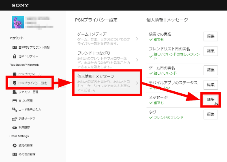
Task: Edit モバイルアプリのステータス setting
Action: 210,85
